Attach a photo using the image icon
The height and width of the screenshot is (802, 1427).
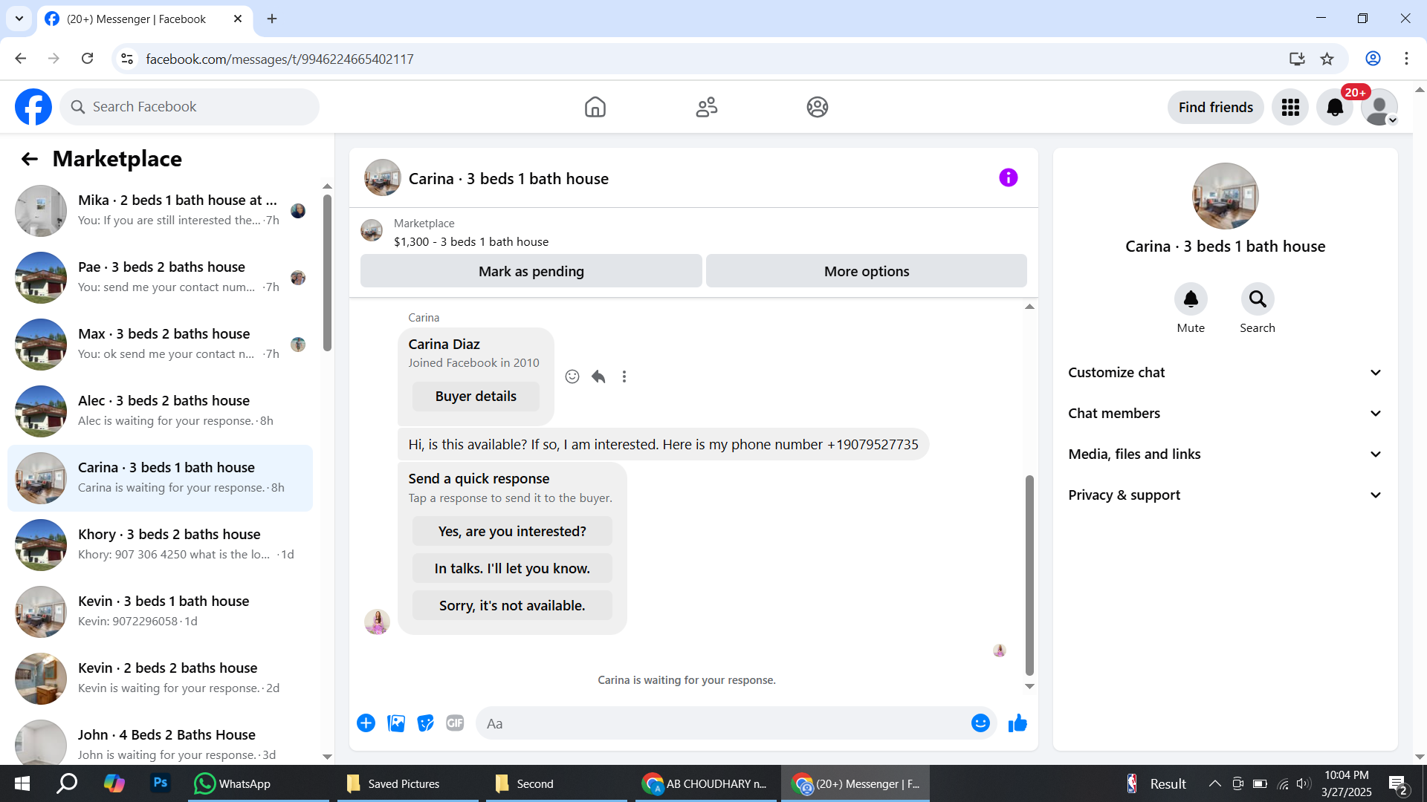point(396,723)
